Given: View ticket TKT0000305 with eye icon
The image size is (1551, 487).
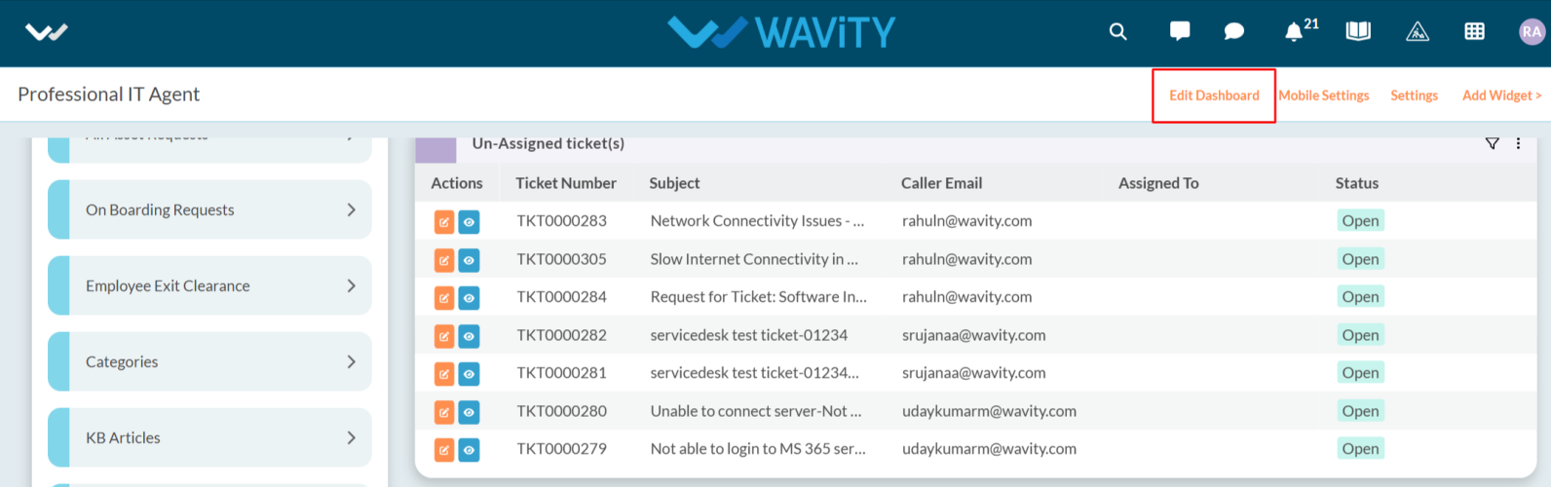Looking at the screenshot, I should click(469, 260).
